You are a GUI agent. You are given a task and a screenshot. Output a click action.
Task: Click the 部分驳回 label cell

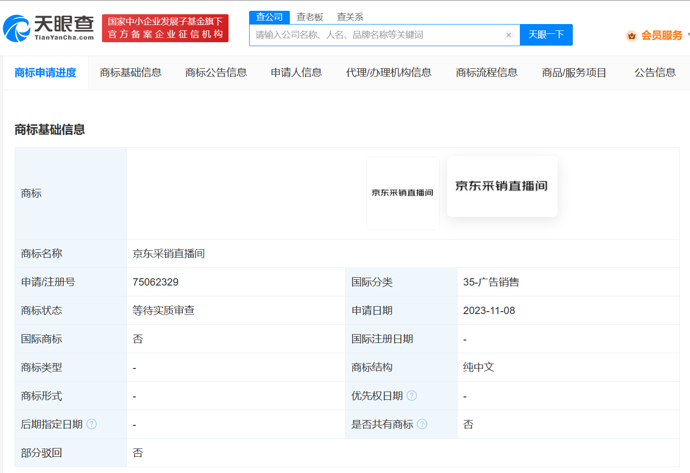click(x=71, y=453)
